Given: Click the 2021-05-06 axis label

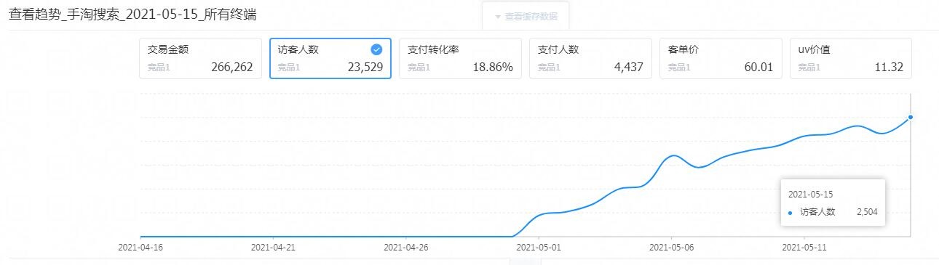Looking at the screenshot, I should pos(670,247).
